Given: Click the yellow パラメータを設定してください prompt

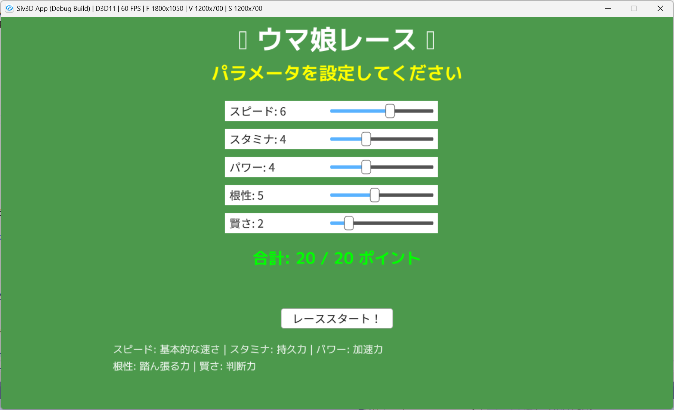Looking at the screenshot, I should coord(337,73).
